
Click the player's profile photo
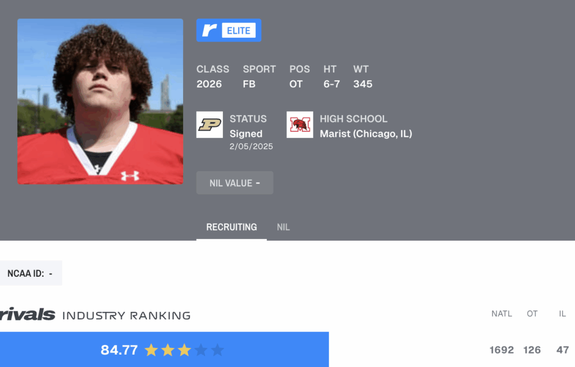pos(100,102)
